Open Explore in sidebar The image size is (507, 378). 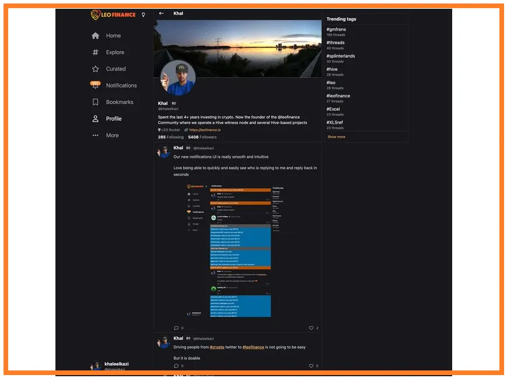point(115,52)
